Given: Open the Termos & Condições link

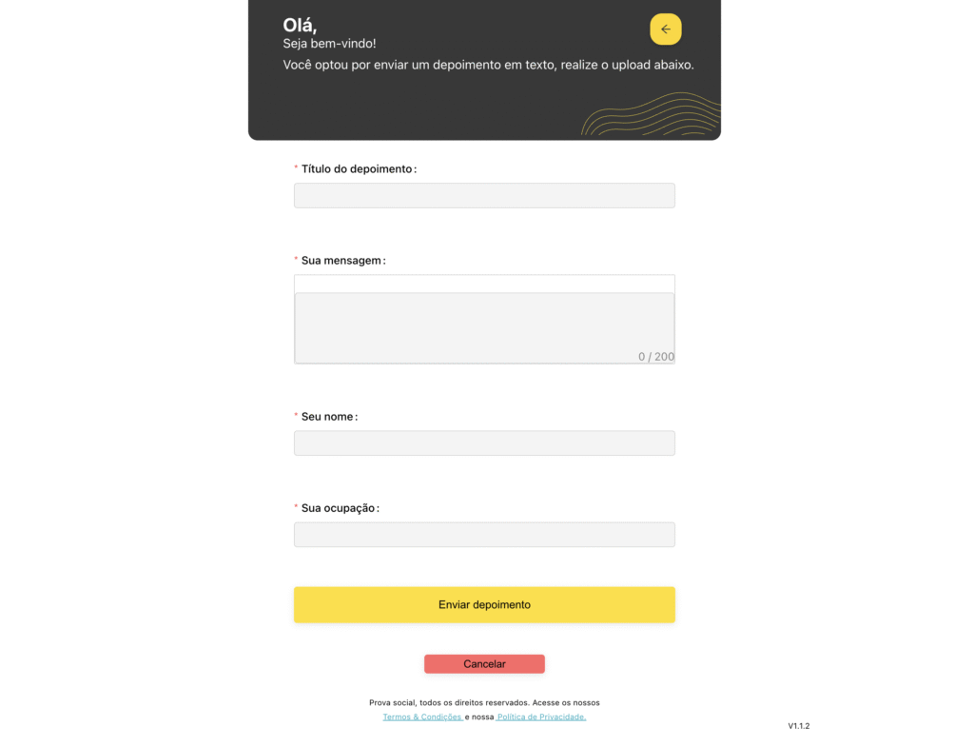Looking at the screenshot, I should coord(421,717).
